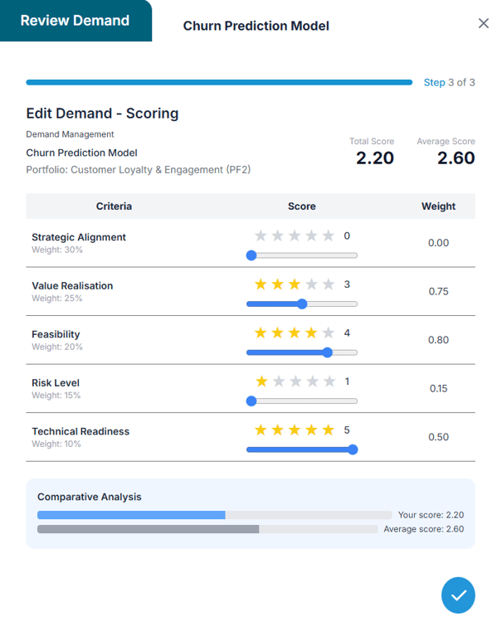The width and height of the screenshot is (502, 641).
Task: Switch to the Review Demand tab
Action: (75, 21)
